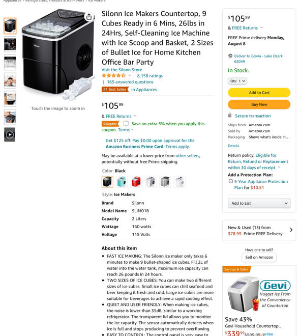Expand the return policy details chevron
300x336 pixels.
coord(279,167)
